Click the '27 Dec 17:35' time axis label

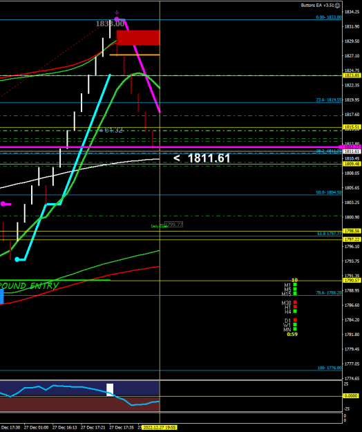[122, 428]
